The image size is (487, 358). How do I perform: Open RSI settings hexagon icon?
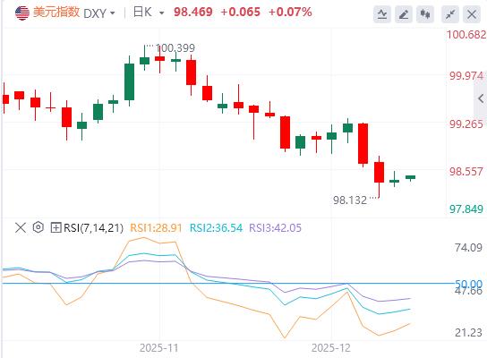click(38, 227)
